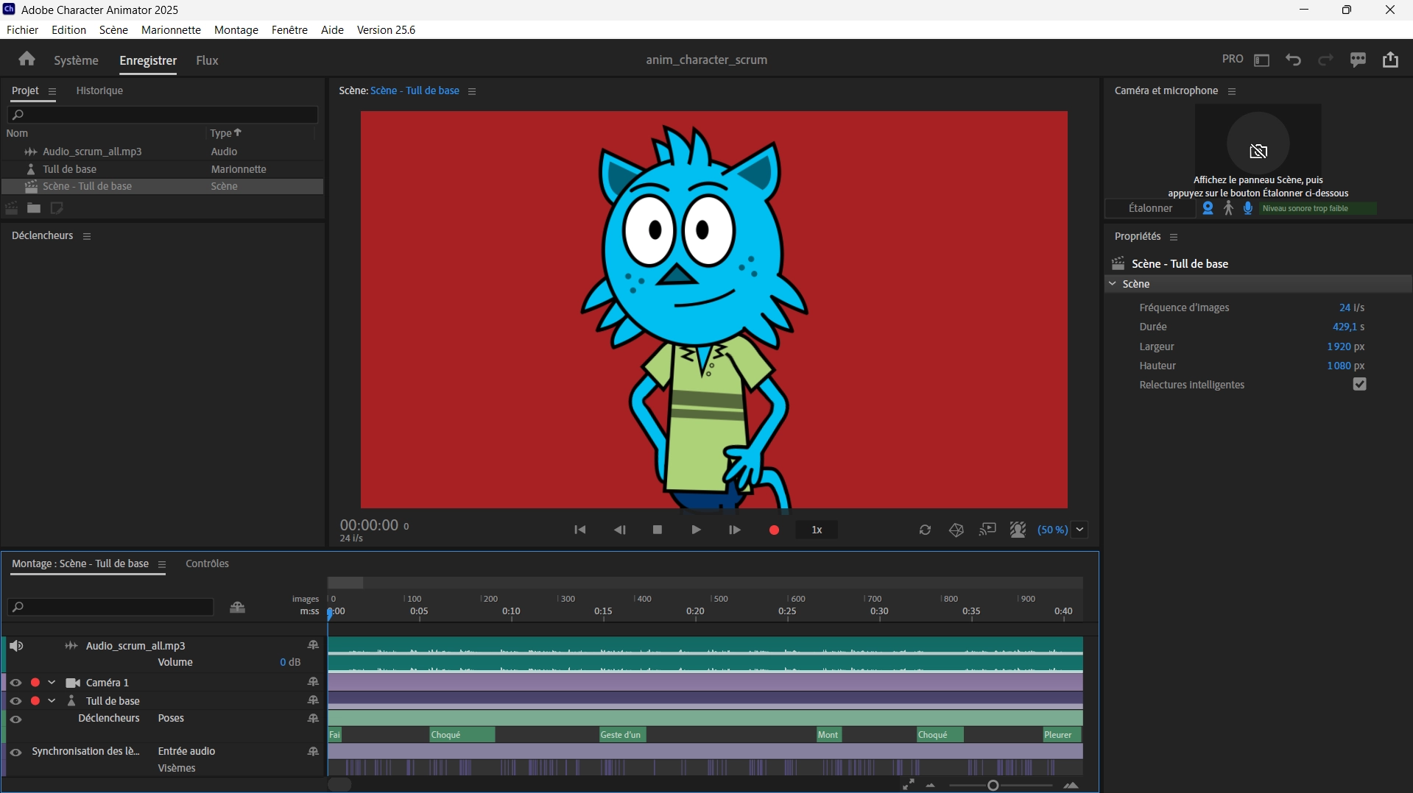Image resolution: width=1413 pixels, height=793 pixels.
Task: Switch to Flux mode in the top bar
Action: tap(206, 60)
